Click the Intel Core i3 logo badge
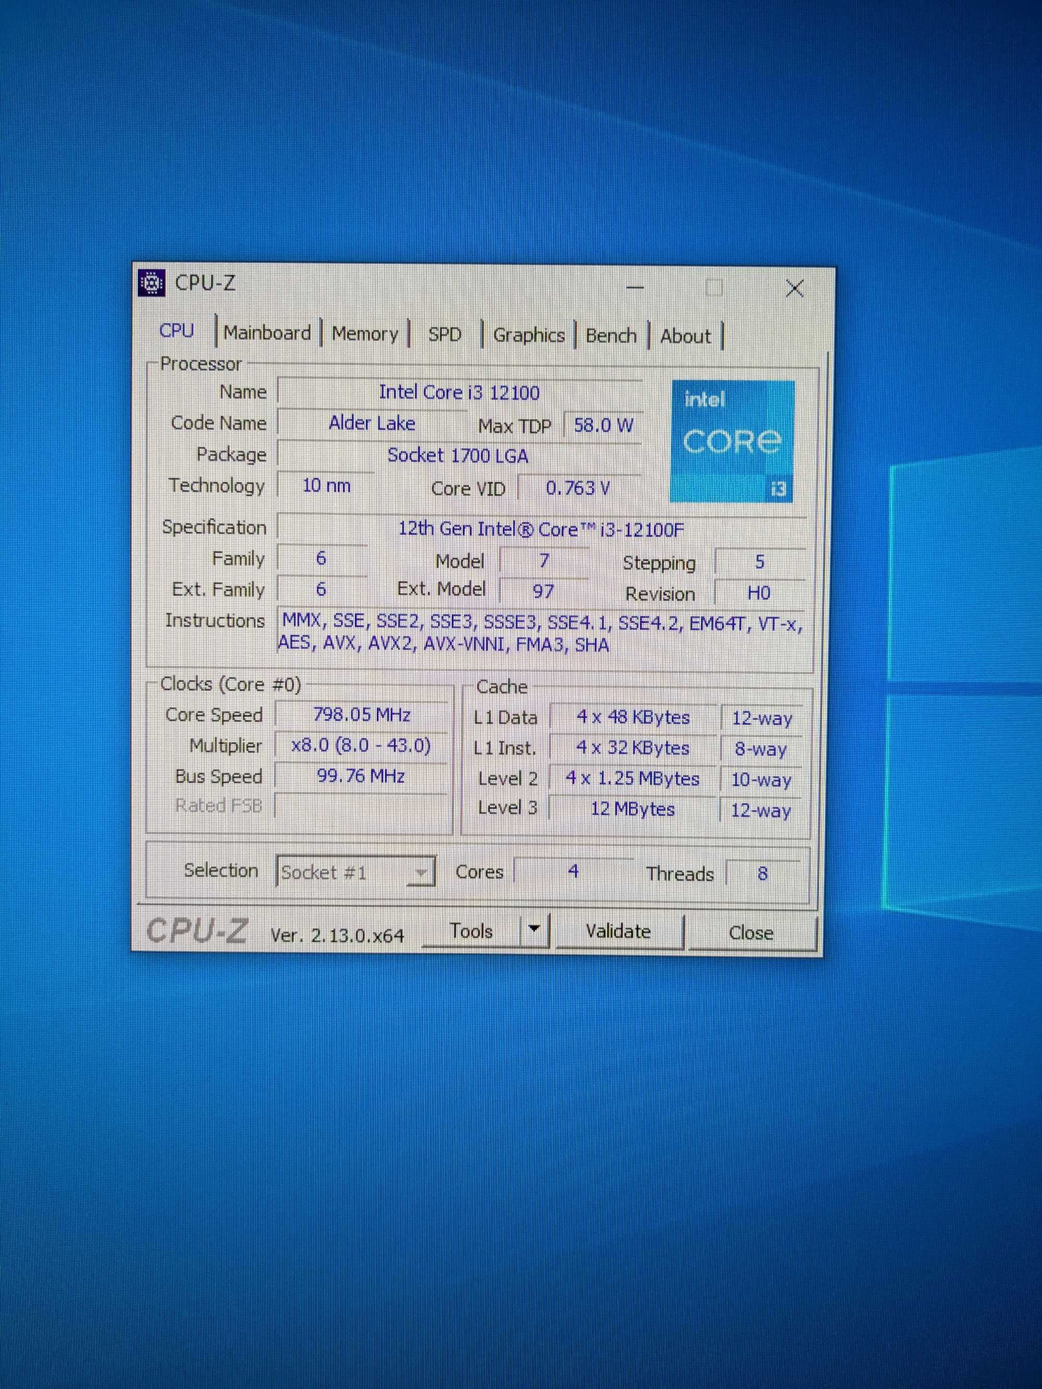 click(x=733, y=441)
